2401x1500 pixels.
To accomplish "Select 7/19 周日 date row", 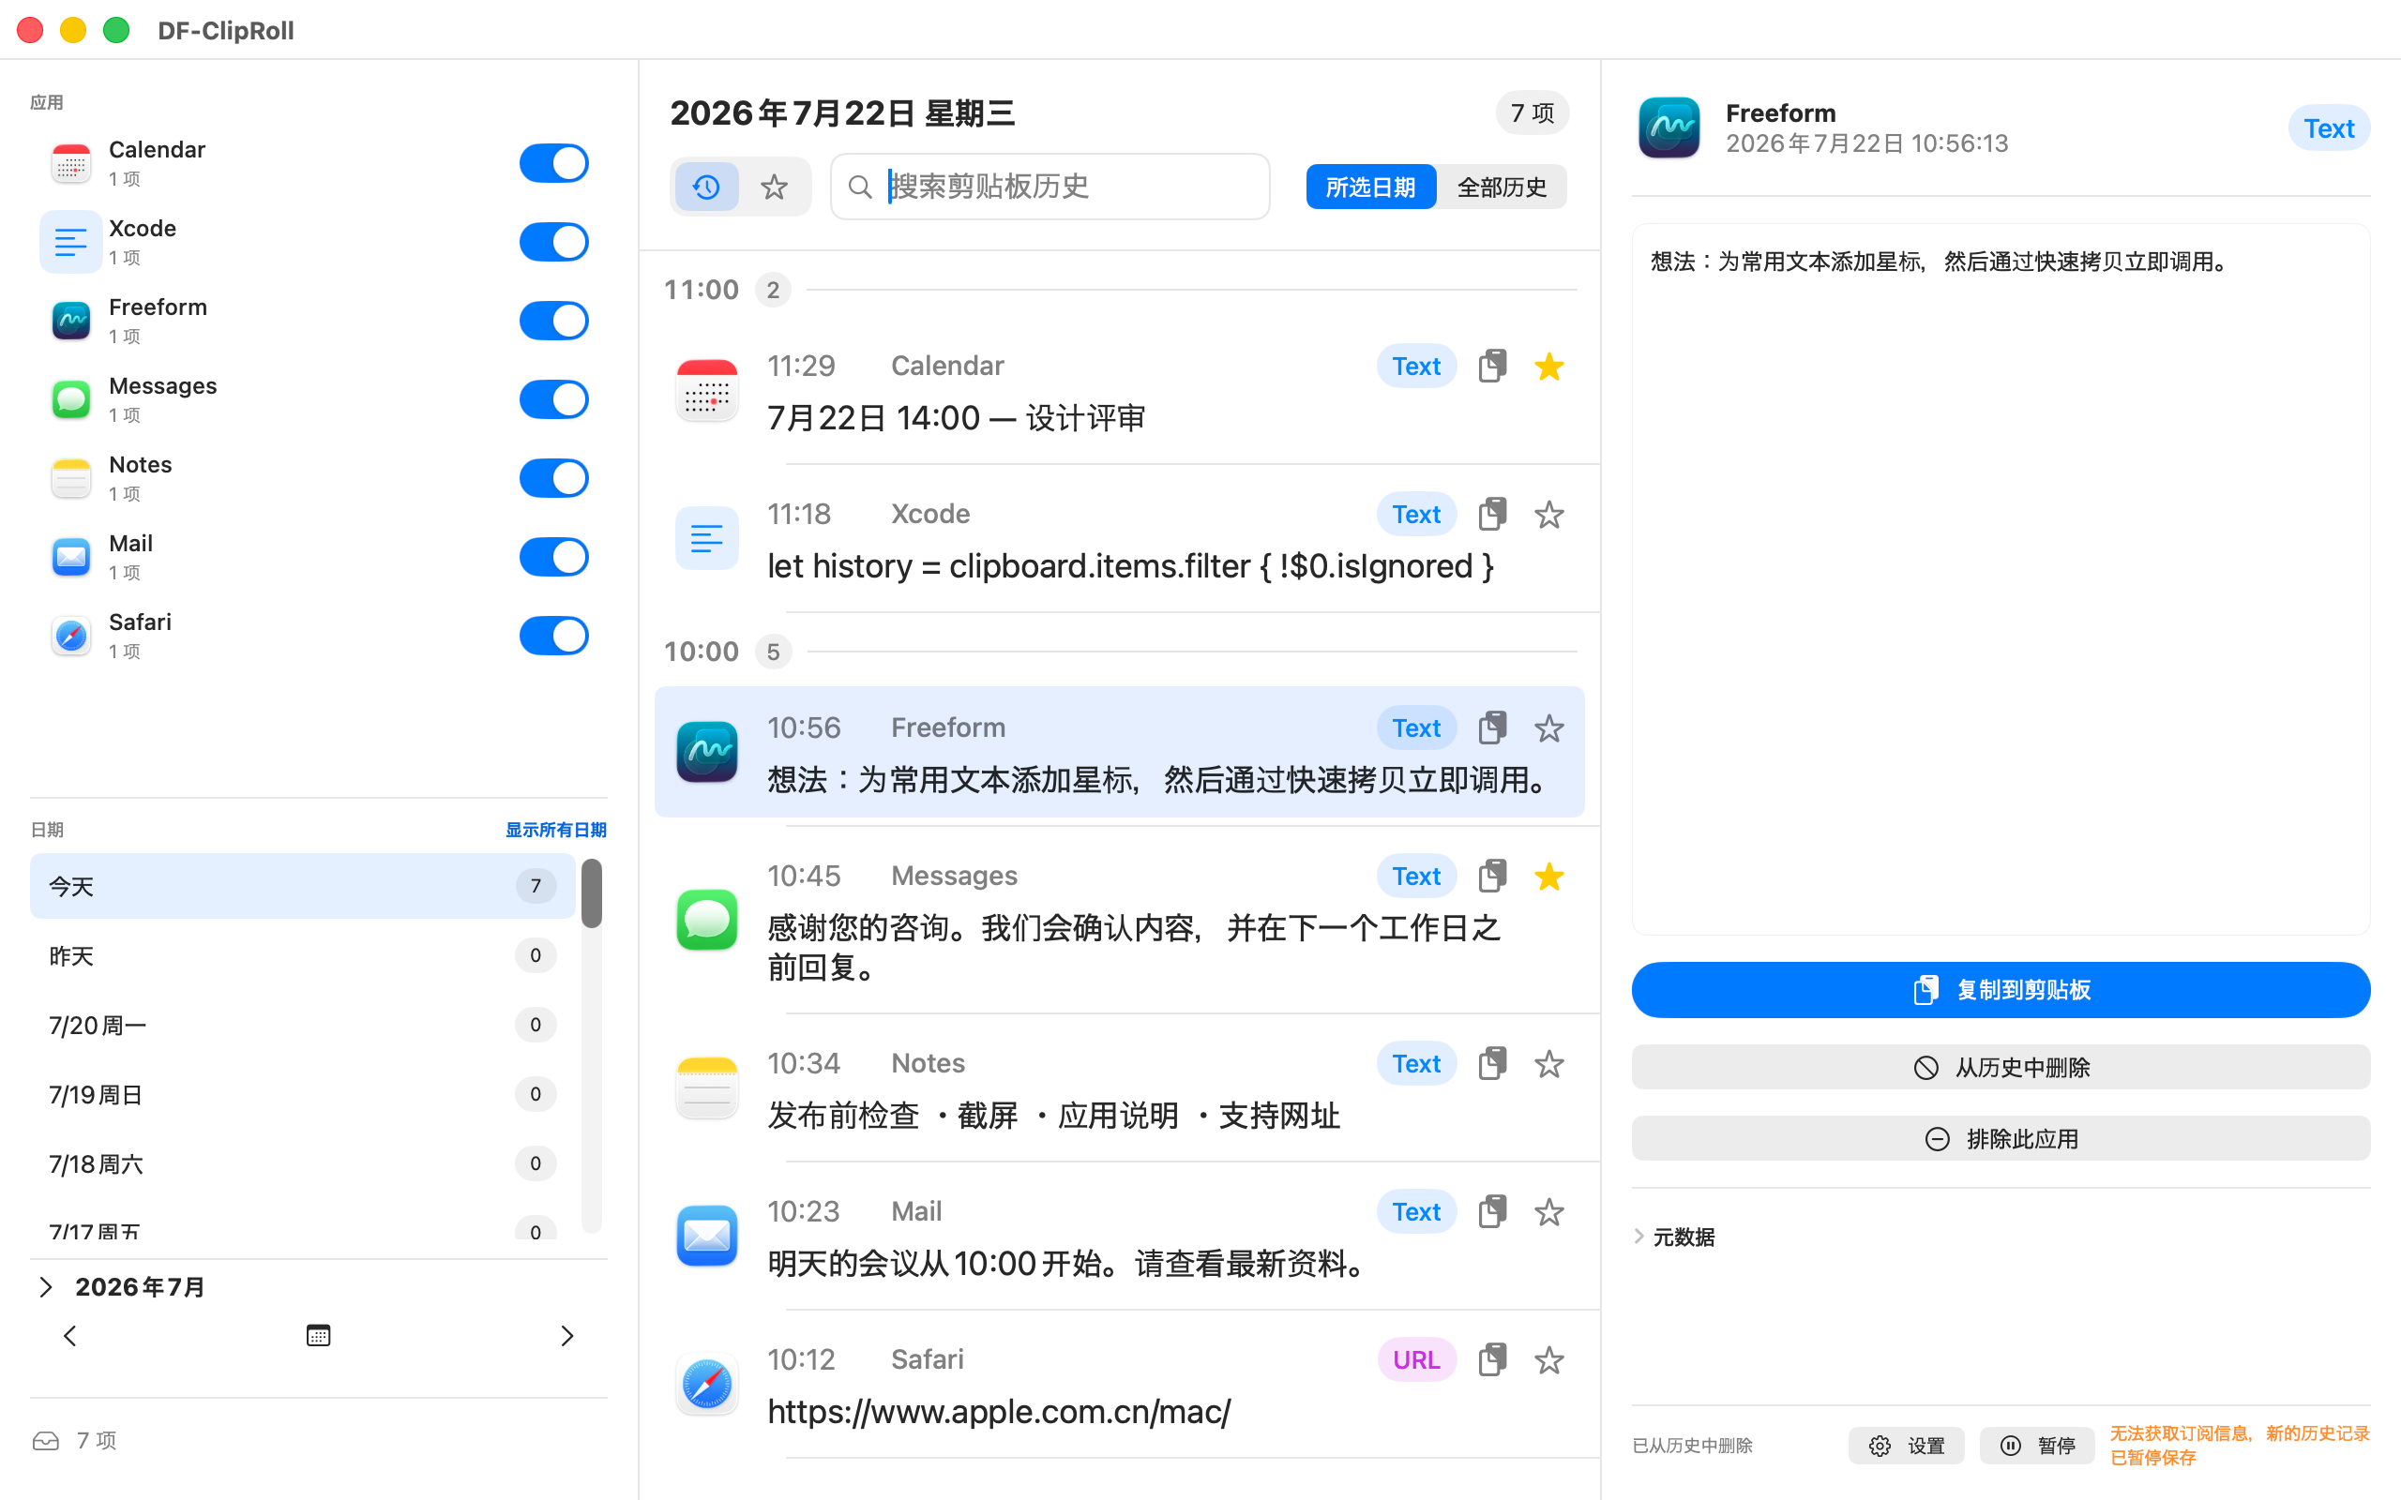I will click(303, 1094).
